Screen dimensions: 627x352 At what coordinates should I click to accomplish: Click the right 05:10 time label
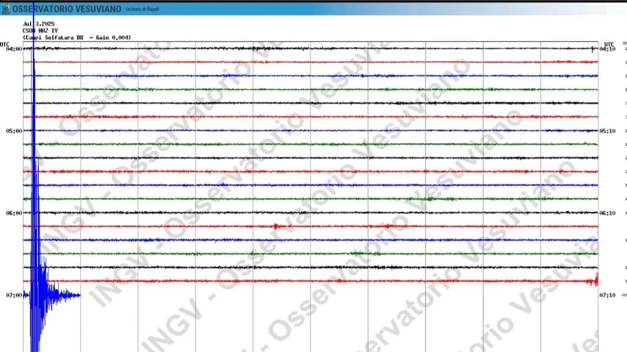(607, 131)
